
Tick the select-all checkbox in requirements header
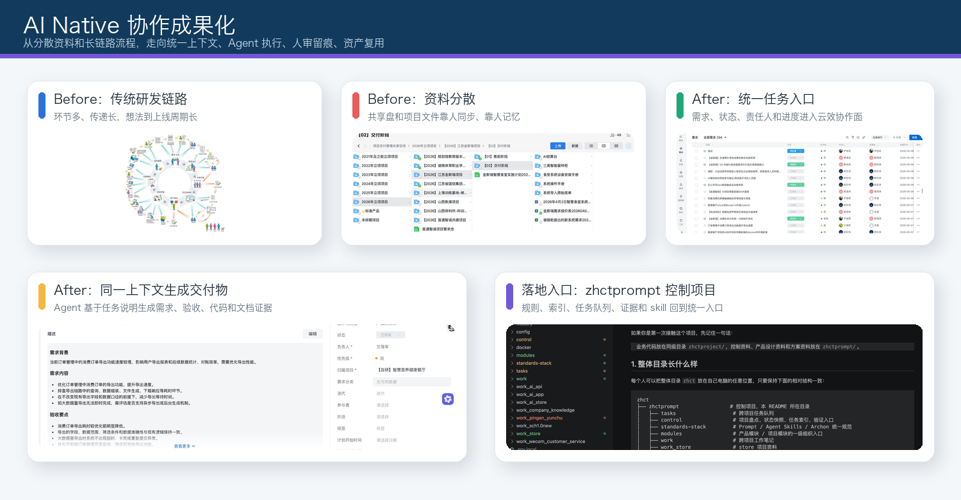click(696, 145)
